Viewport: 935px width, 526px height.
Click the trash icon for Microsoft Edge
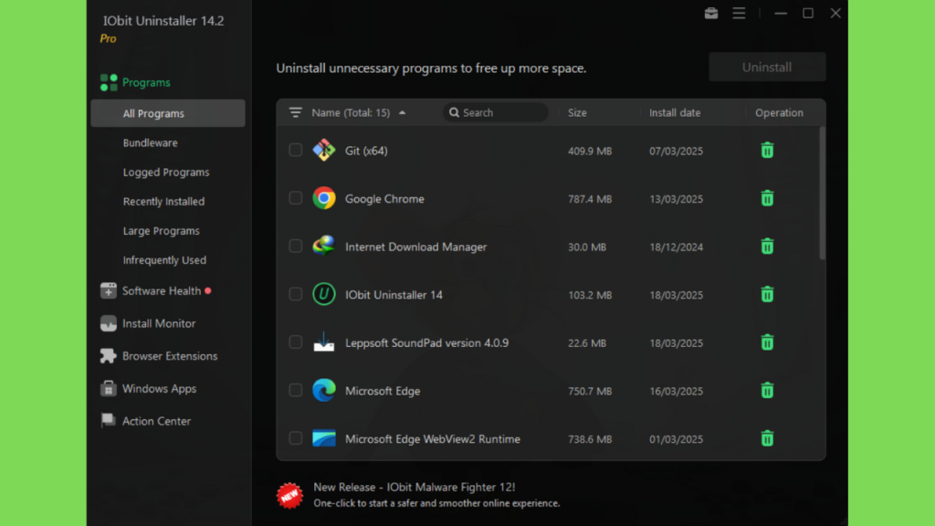(x=767, y=391)
